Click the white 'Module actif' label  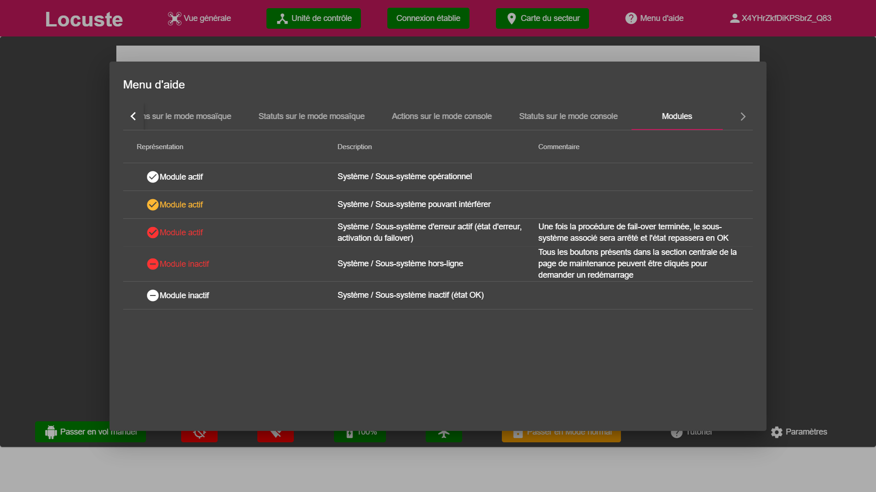coord(181,177)
